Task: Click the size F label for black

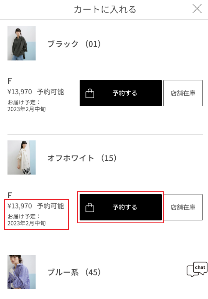Action: coord(10,81)
